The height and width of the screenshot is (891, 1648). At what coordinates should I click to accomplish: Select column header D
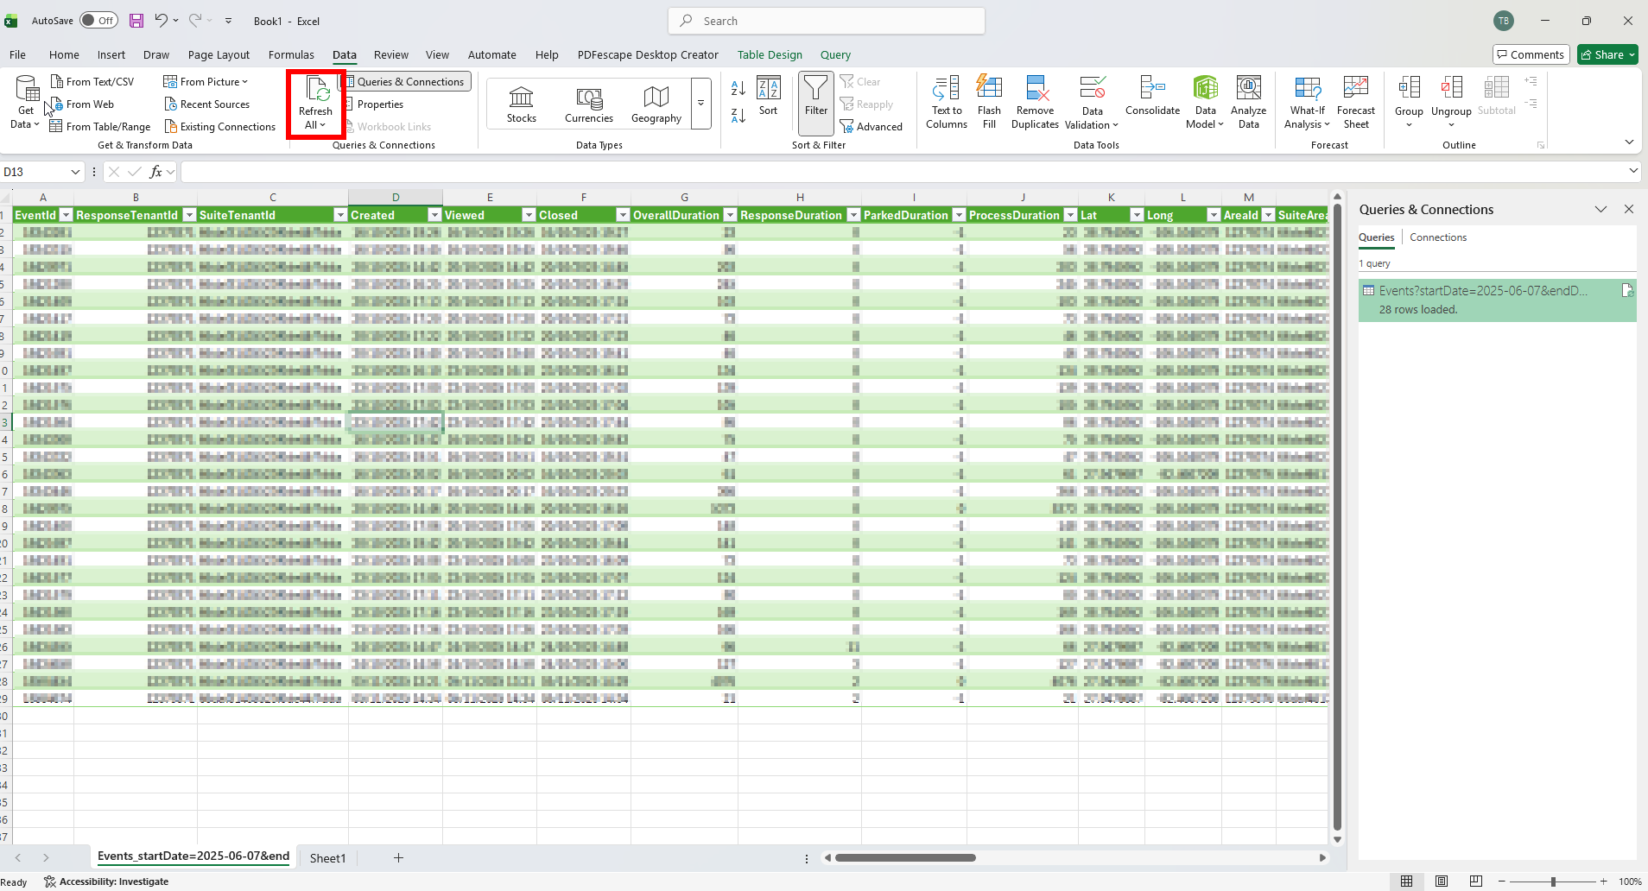(x=396, y=198)
